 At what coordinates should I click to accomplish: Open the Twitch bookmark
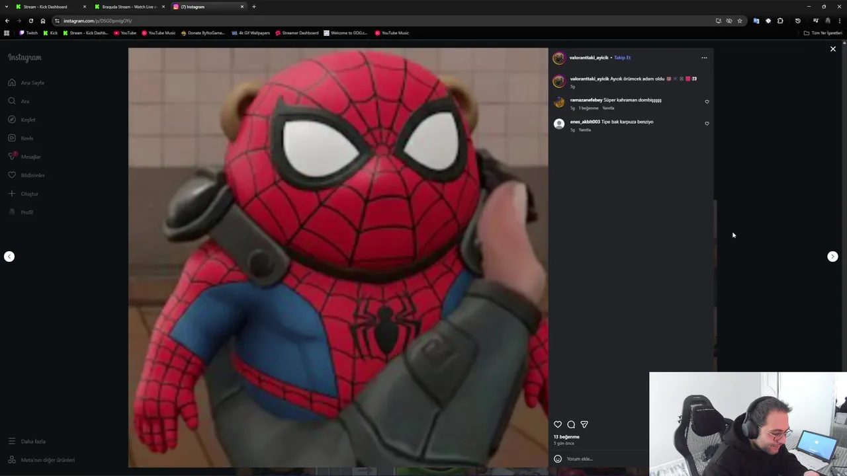click(x=28, y=33)
